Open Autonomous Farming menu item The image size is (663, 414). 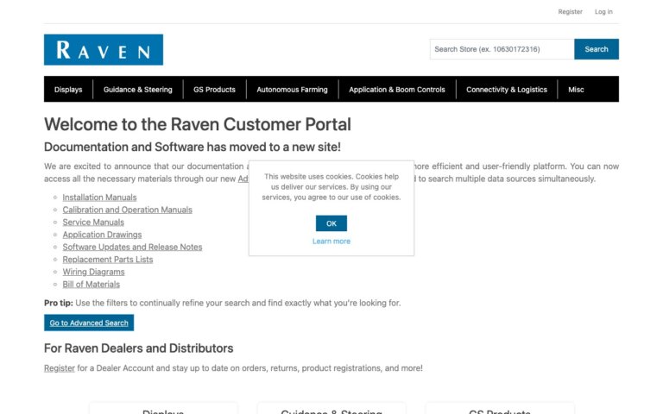(x=292, y=90)
